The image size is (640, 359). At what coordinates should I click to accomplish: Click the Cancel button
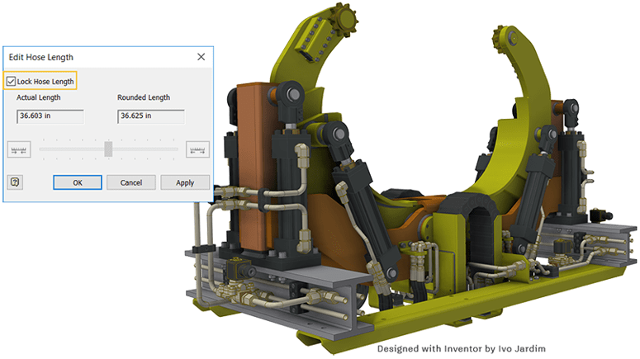[x=131, y=182]
